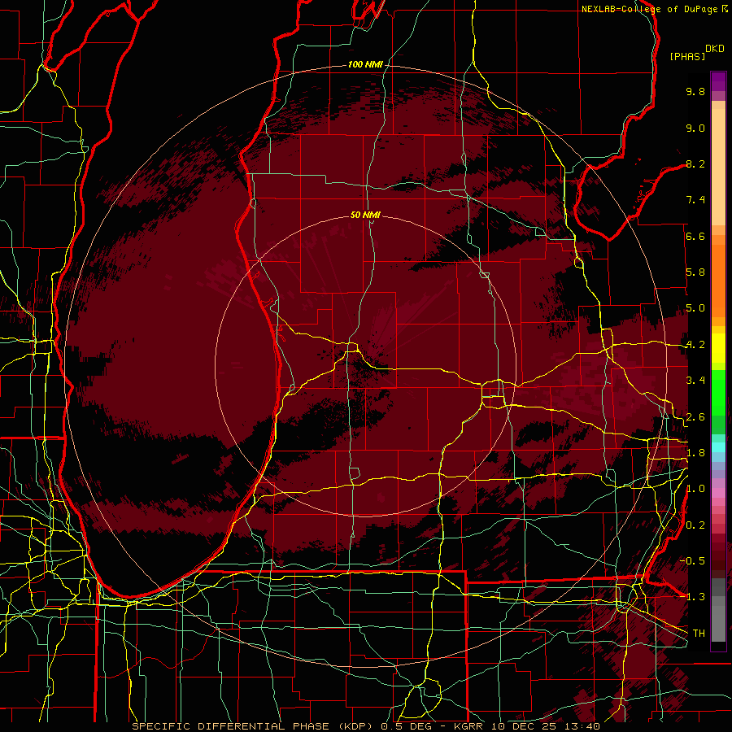The width and height of the screenshot is (732, 732).
Task: Select the 5.8 legend value
Action: pos(695,272)
